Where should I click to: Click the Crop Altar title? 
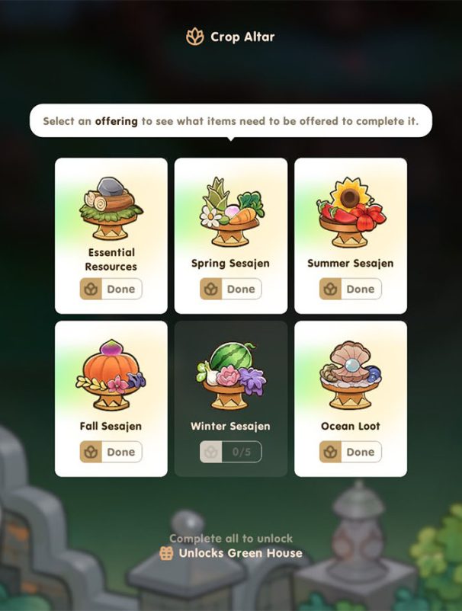click(x=242, y=37)
